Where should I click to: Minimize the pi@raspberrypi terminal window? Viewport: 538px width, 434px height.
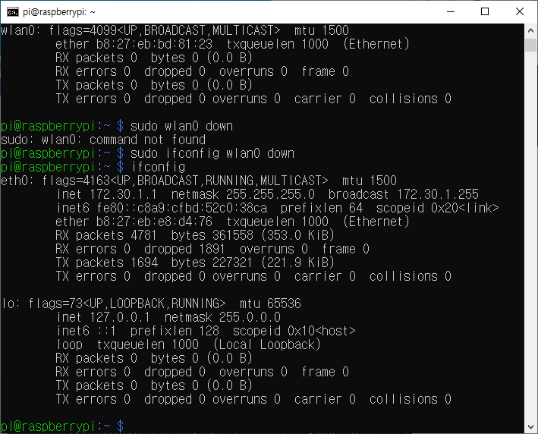[x=451, y=11]
